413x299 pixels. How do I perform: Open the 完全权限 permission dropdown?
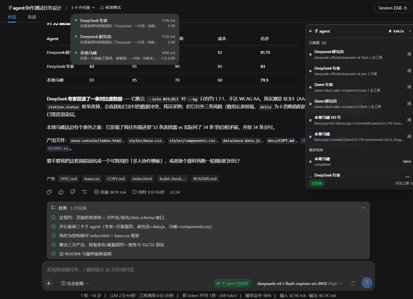[x=75, y=283]
